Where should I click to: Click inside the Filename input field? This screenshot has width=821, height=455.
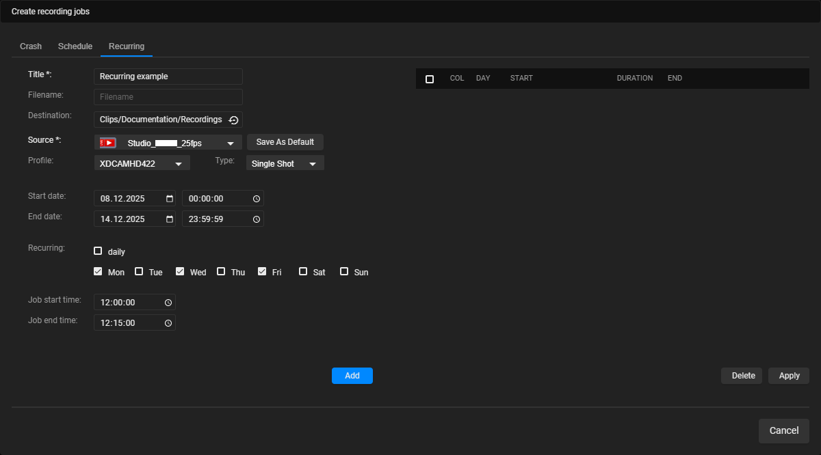click(x=168, y=96)
